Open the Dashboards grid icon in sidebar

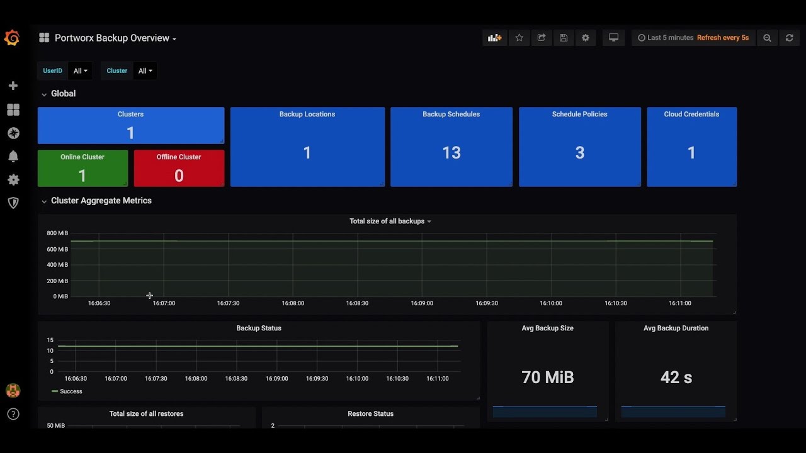click(13, 109)
